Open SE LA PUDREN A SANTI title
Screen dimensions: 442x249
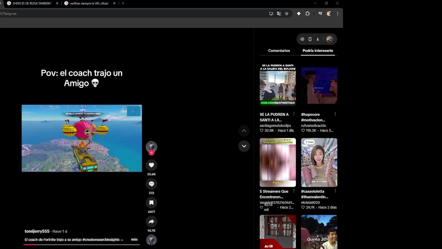point(274,117)
